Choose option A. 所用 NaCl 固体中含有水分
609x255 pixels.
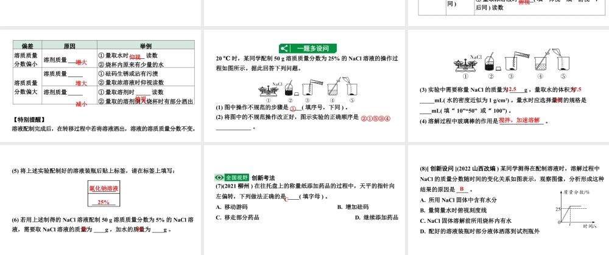[x=459, y=200]
